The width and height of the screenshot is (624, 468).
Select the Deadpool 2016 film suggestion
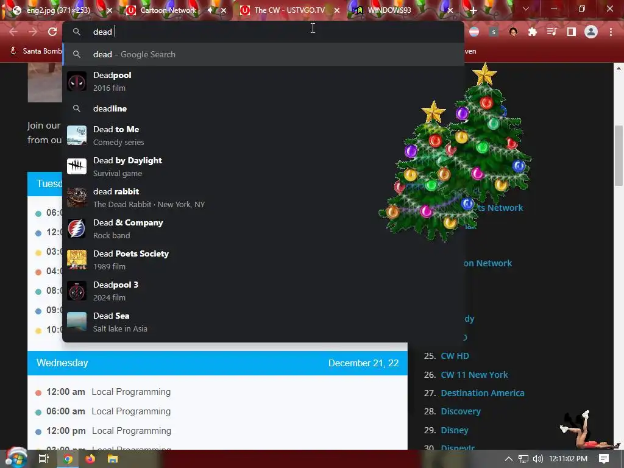click(x=263, y=81)
